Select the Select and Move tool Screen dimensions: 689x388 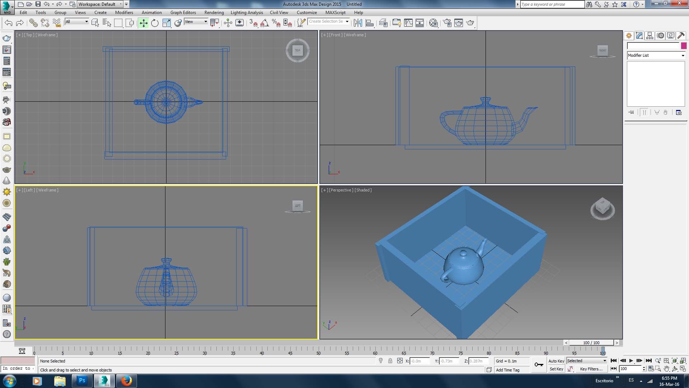tap(144, 23)
